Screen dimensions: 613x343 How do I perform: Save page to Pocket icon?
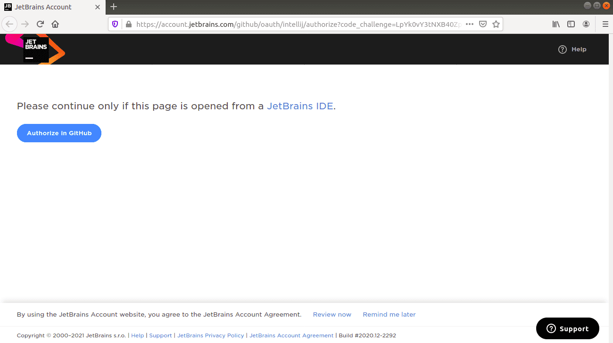coord(483,24)
